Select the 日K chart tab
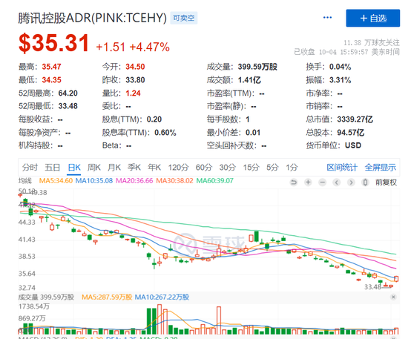Viewport: 408px width, 339px height. click(x=74, y=168)
